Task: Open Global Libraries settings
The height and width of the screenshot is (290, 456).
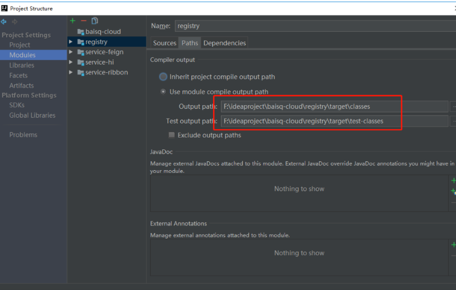Action: coord(32,116)
